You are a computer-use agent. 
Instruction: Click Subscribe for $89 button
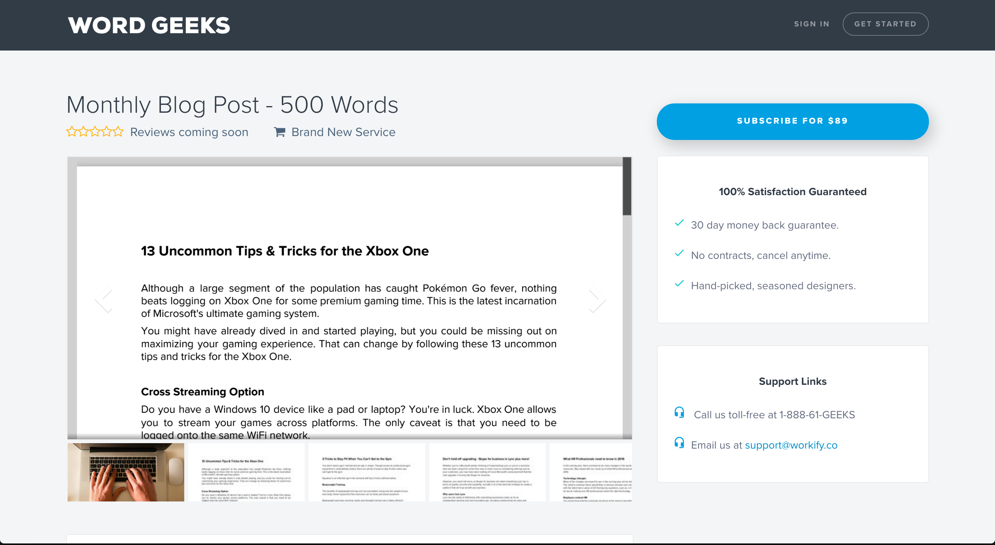pos(793,121)
